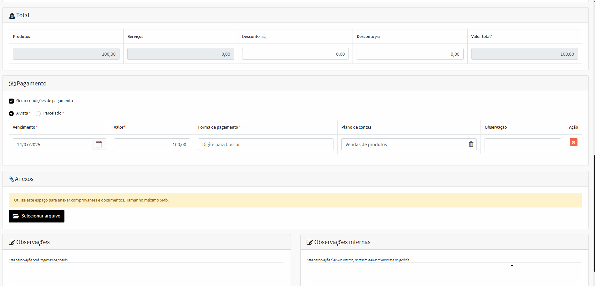595x286 pixels.
Task: Type in the Observações internas text area
Action: [x=444, y=274]
